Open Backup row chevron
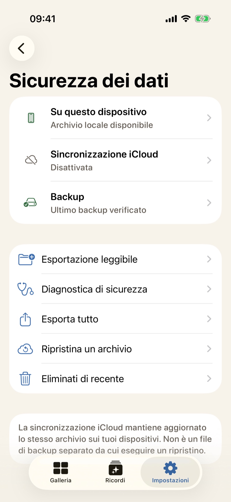231x502 pixels. pos(209,203)
